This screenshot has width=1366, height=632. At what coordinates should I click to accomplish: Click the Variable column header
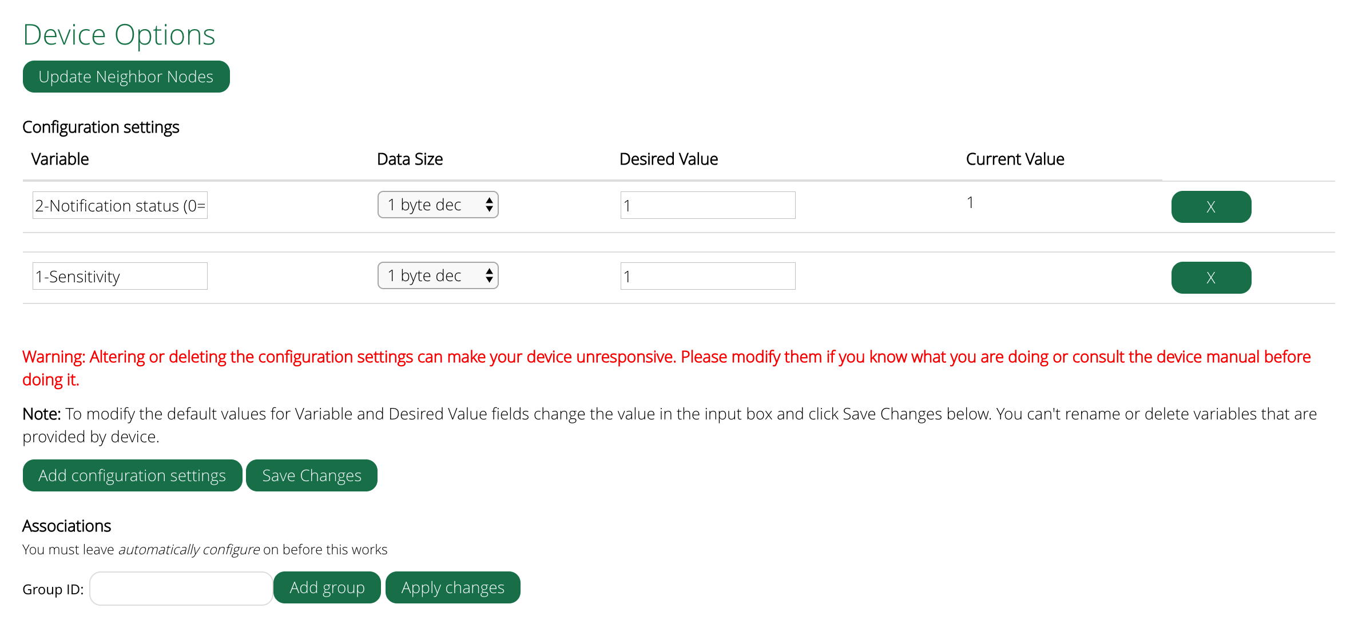click(60, 159)
